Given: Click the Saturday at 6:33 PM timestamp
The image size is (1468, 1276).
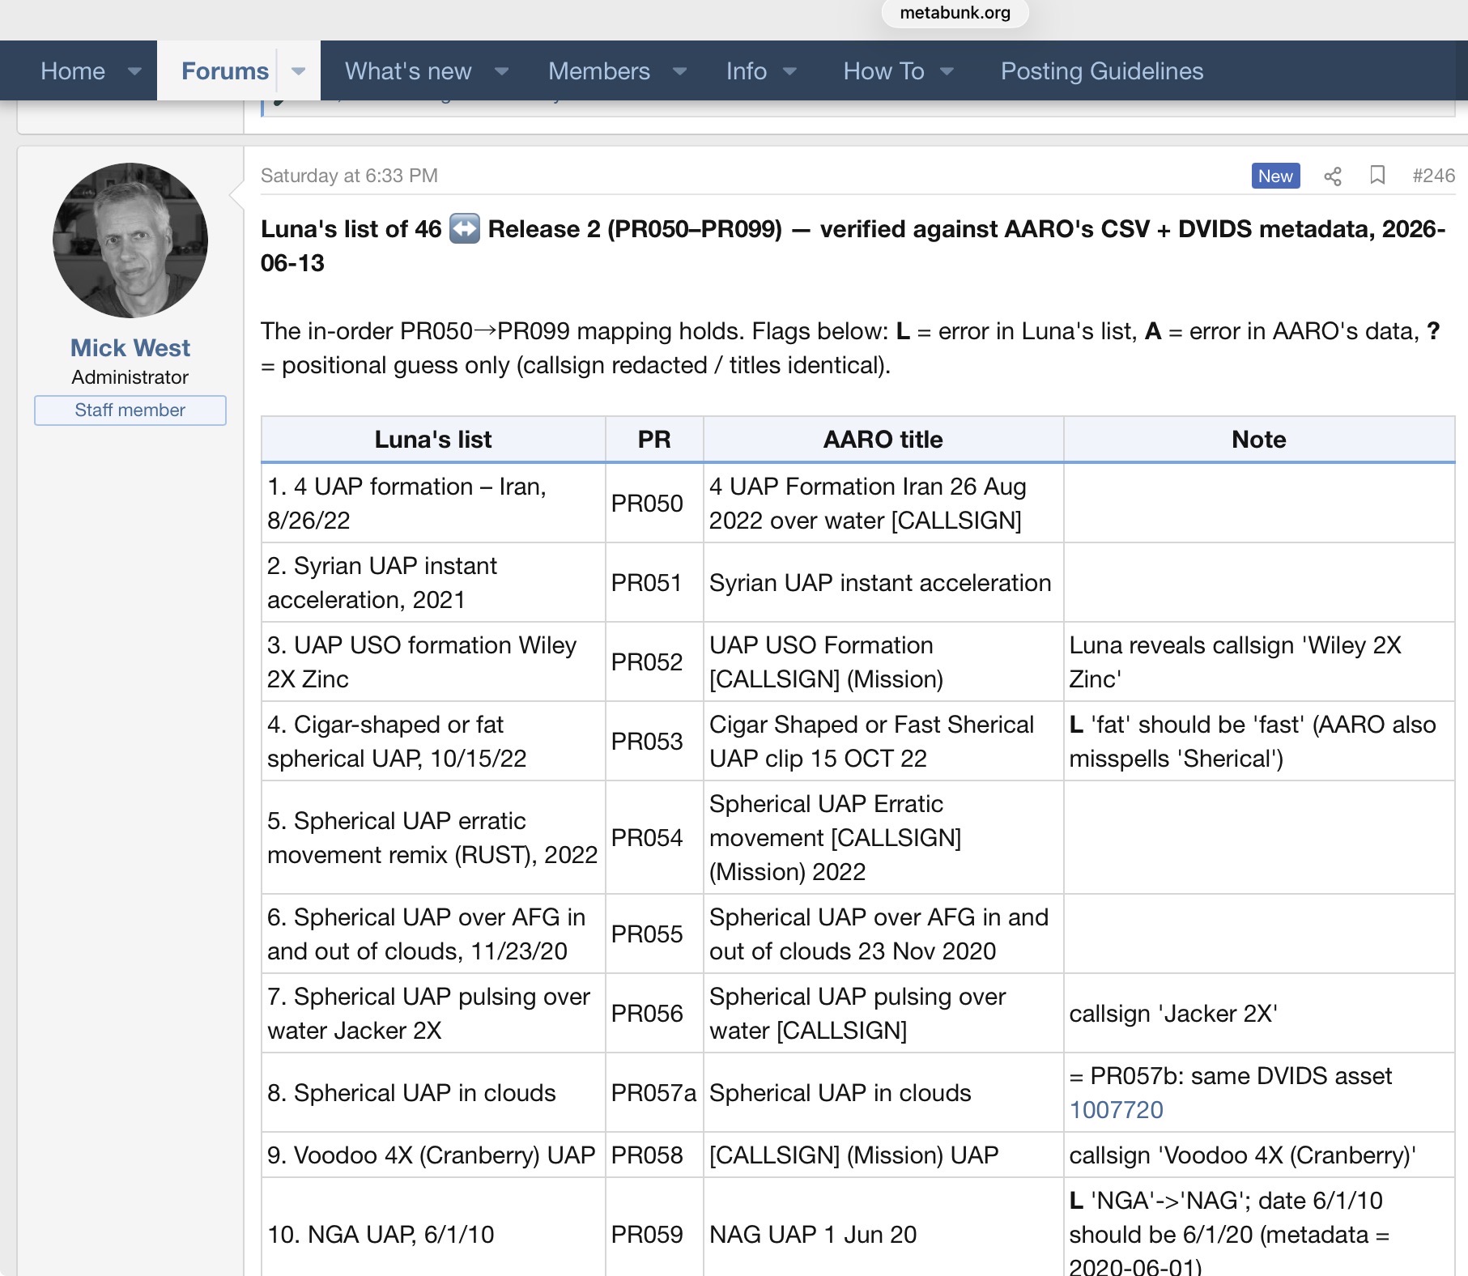Looking at the screenshot, I should click(x=349, y=176).
